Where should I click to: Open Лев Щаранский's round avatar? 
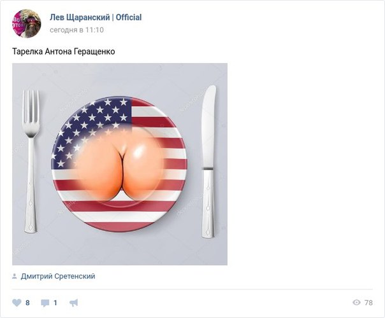27,24
